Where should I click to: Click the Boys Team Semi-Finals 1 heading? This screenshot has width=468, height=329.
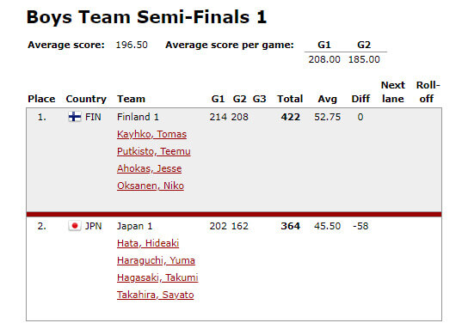[146, 17]
